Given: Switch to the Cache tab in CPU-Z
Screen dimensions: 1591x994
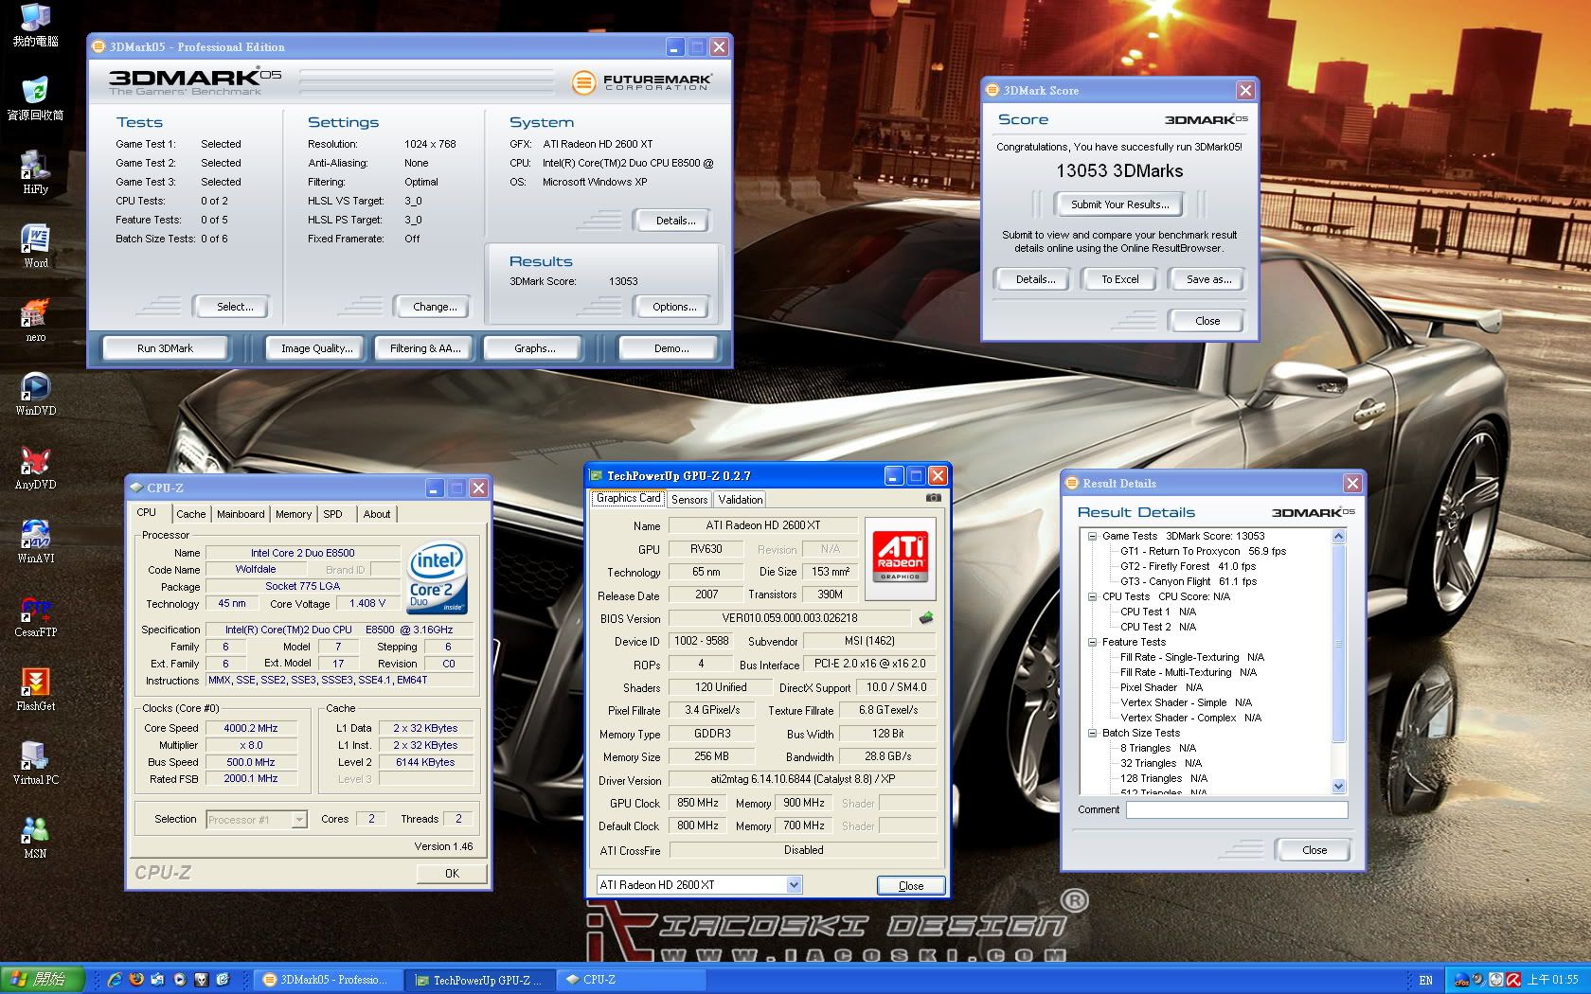Looking at the screenshot, I should [x=191, y=514].
